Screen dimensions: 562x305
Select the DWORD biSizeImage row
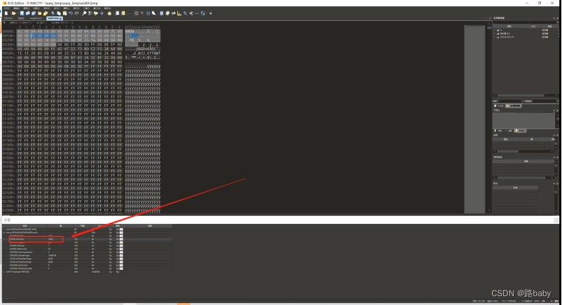(87, 255)
